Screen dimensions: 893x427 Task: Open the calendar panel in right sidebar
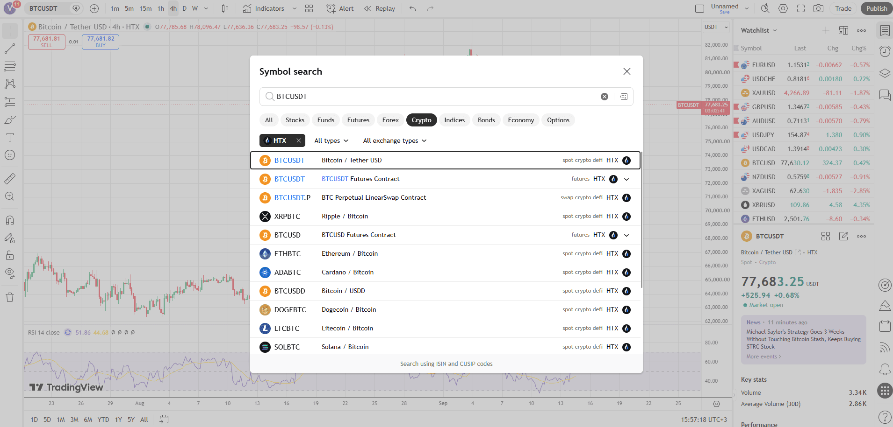tap(885, 326)
